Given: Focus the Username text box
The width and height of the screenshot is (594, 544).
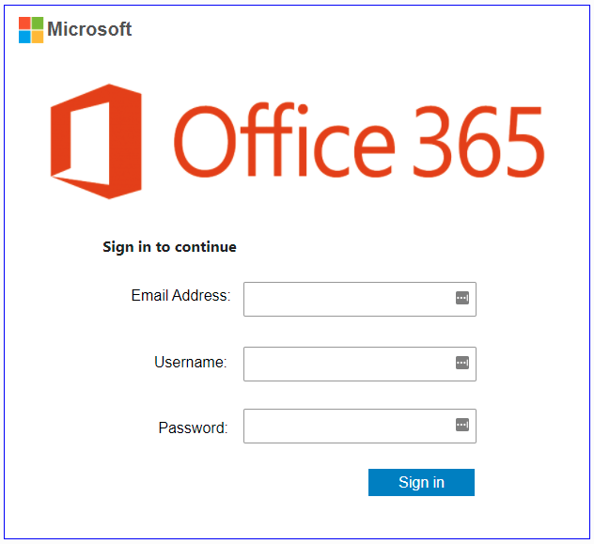Looking at the screenshot, I should [x=360, y=364].
